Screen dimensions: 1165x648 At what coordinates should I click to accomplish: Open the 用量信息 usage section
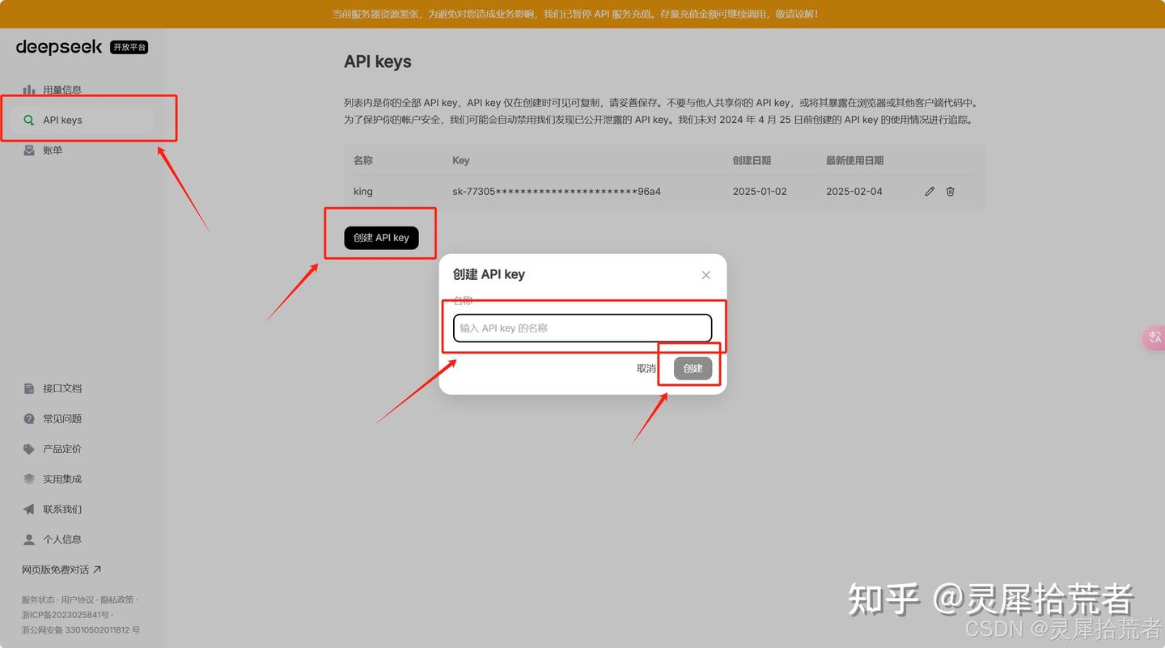point(61,90)
